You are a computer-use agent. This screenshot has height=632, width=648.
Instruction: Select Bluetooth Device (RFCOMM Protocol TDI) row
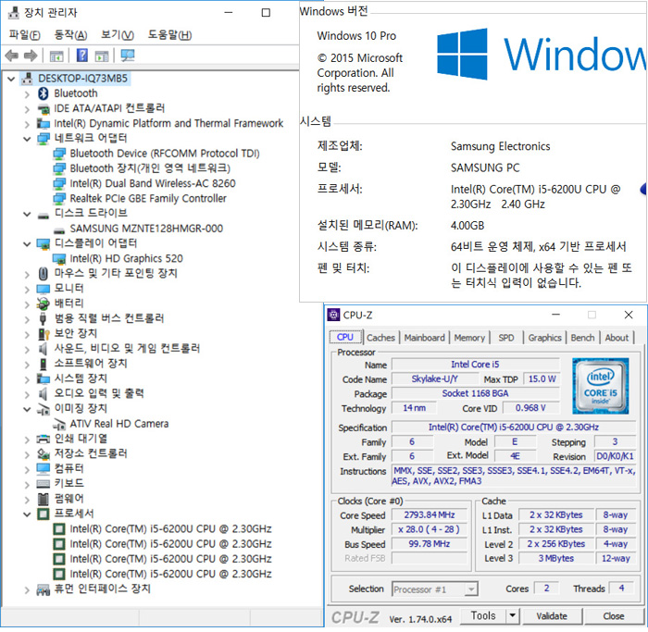165,154
